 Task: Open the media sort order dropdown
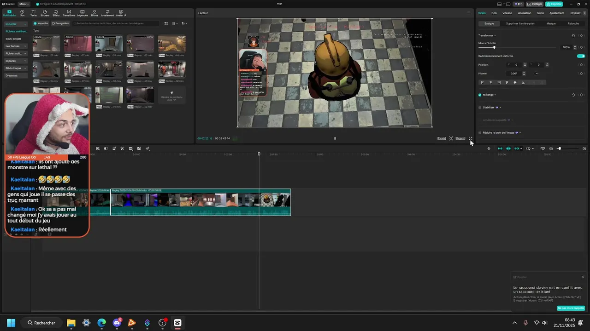[175, 23]
